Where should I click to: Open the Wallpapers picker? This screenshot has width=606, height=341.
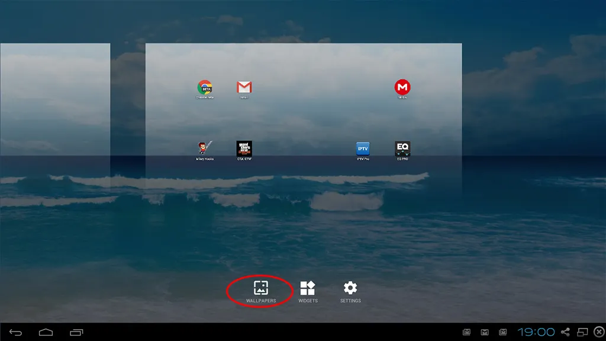[x=261, y=291]
